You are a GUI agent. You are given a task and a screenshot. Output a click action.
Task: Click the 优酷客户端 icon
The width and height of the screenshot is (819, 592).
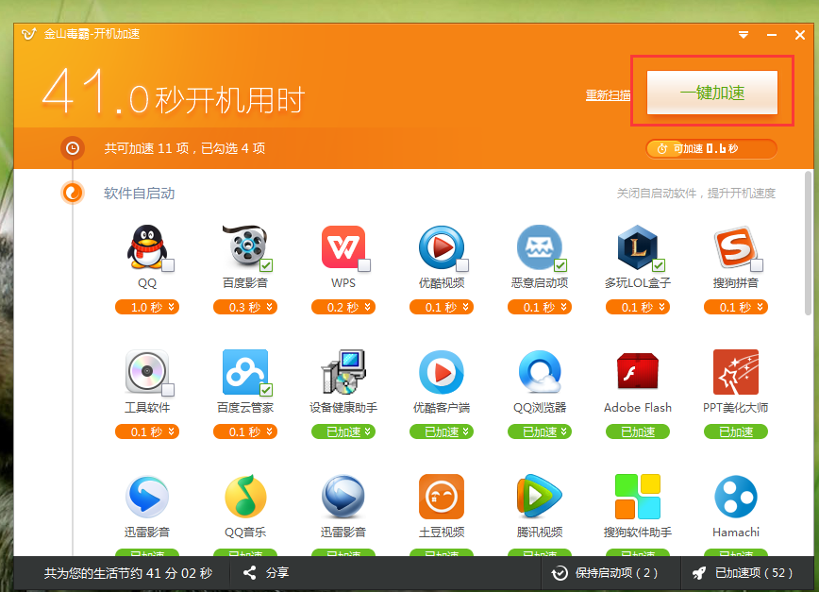[x=442, y=371]
